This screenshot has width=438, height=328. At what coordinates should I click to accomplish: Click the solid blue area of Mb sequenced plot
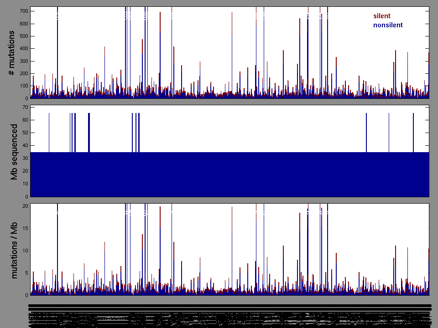click(x=228, y=175)
